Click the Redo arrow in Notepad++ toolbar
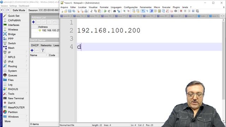The height and width of the screenshot is (127, 226). coord(109,11)
